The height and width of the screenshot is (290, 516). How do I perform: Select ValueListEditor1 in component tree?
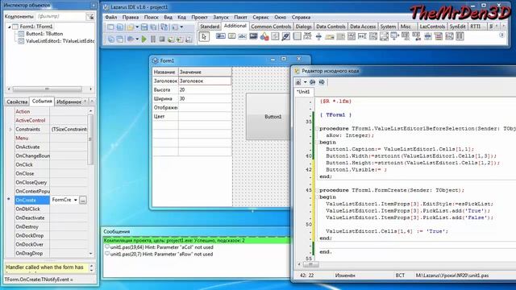pos(60,41)
